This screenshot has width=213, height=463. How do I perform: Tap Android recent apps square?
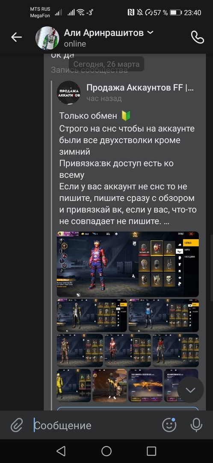pos(151,451)
